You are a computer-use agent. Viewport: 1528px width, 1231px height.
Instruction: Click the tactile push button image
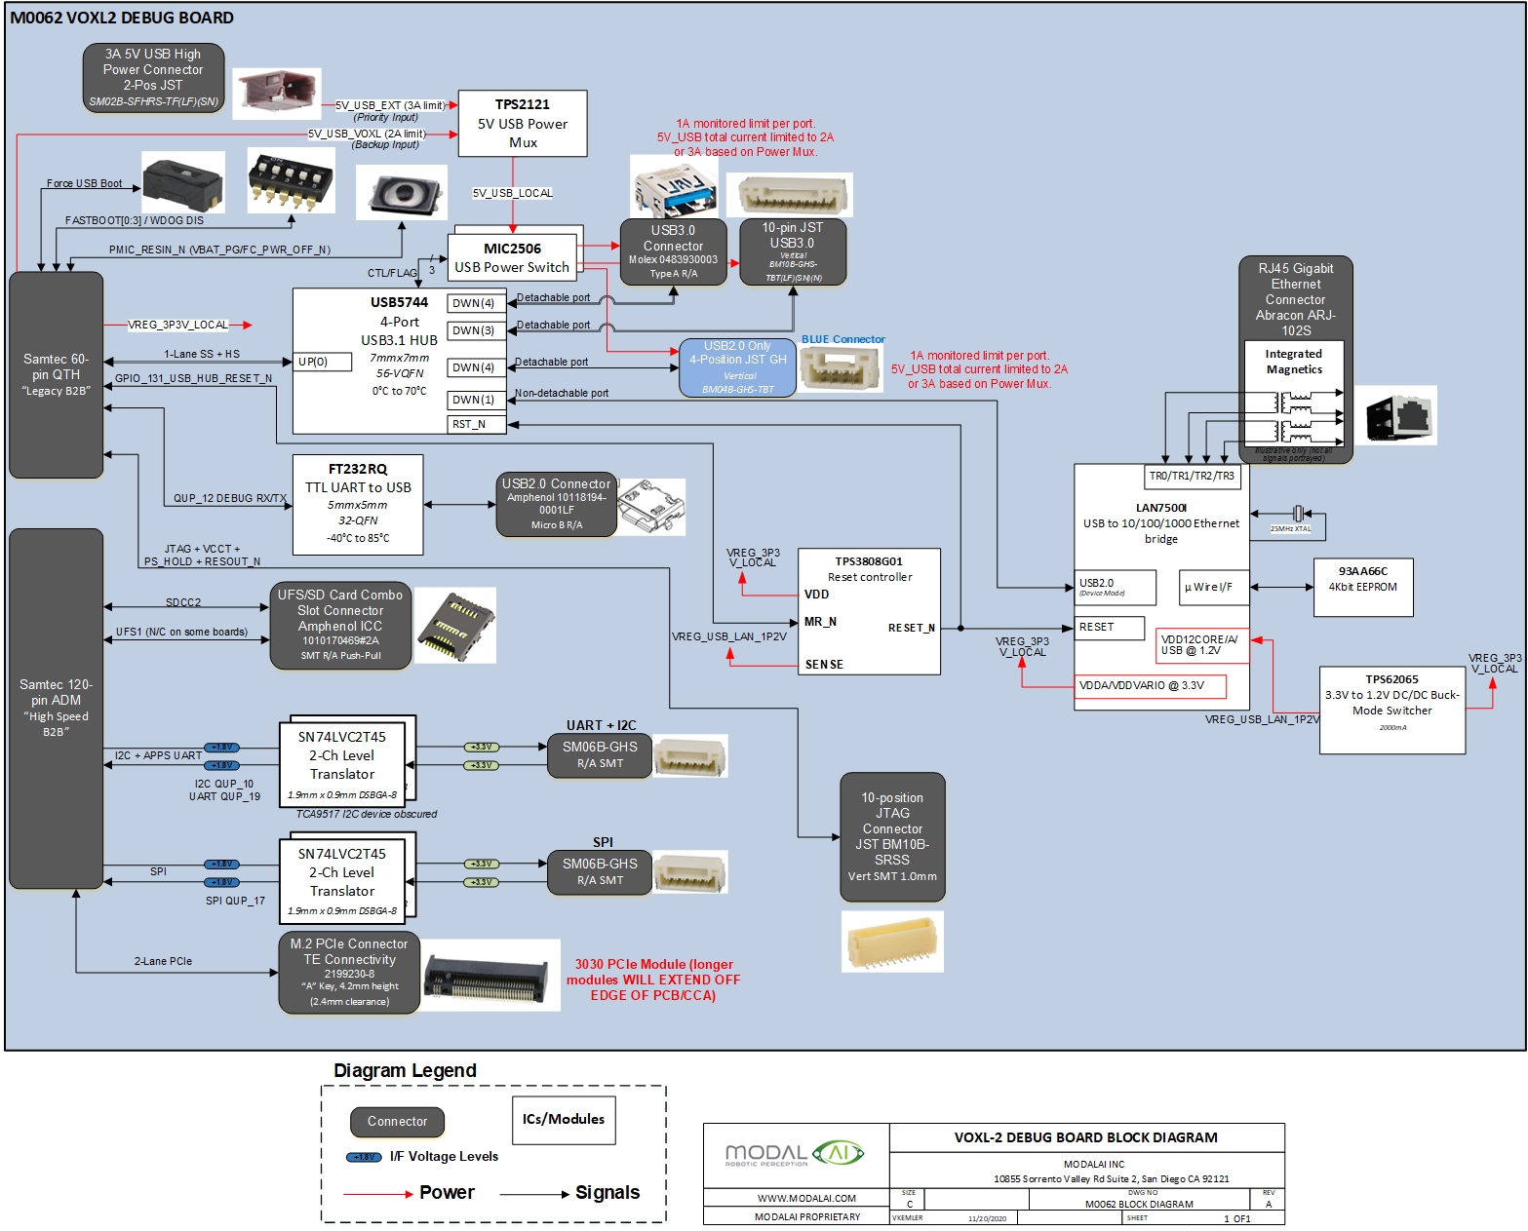(402, 192)
